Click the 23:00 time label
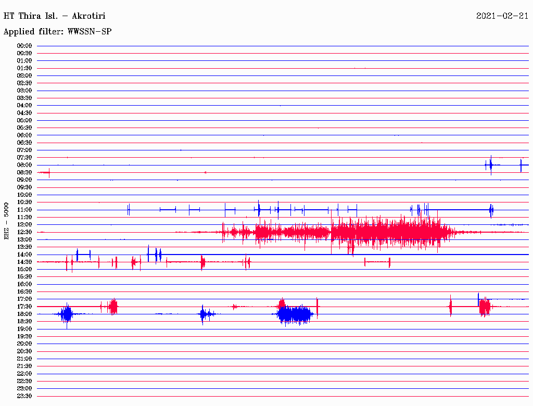Screen dimensions: 533x406 click(24, 389)
